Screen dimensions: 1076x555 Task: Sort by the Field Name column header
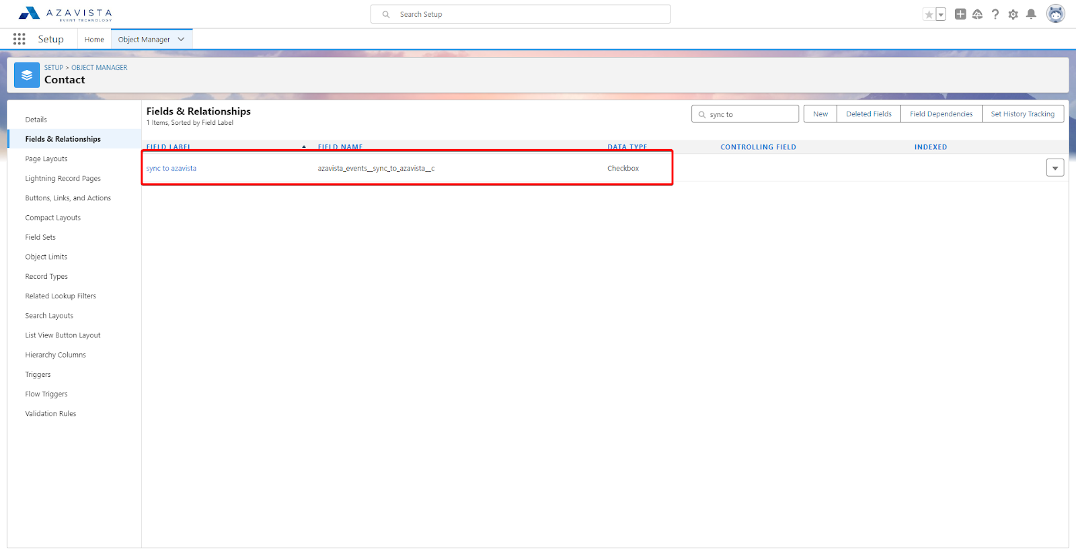[340, 147]
